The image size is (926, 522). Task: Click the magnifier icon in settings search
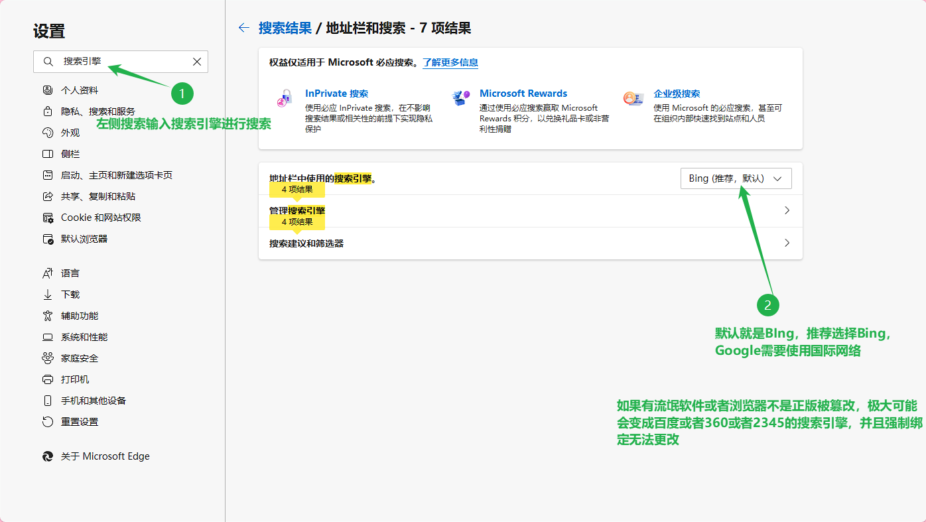48,62
